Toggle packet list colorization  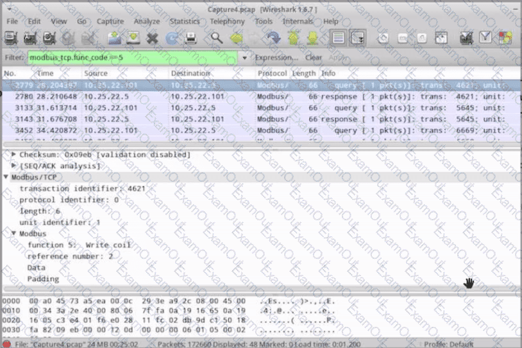tap(338, 38)
